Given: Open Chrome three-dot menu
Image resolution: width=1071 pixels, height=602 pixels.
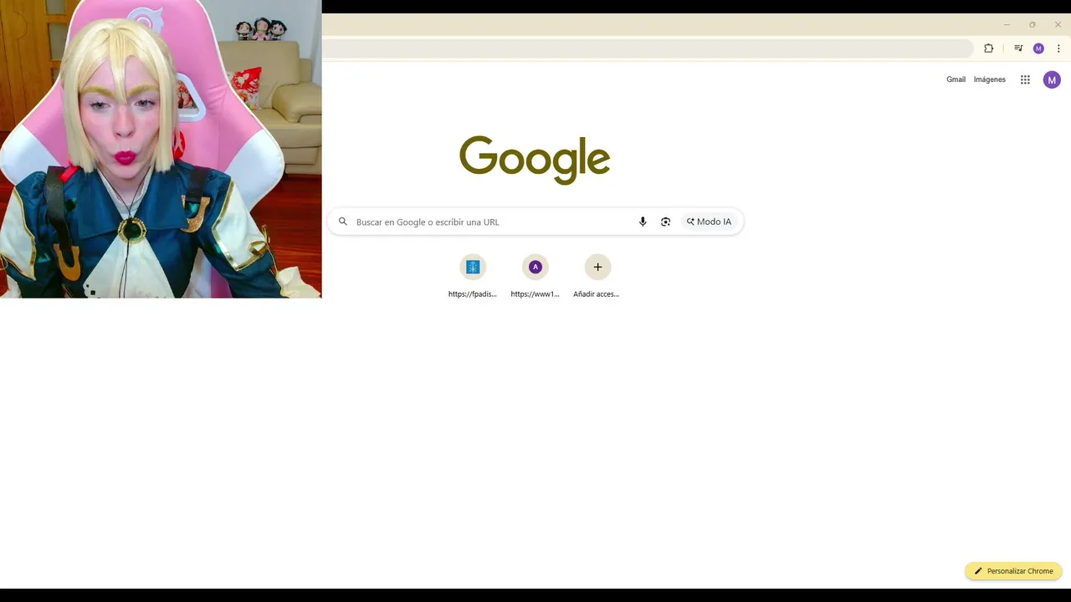Looking at the screenshot, I should 1058,48.
